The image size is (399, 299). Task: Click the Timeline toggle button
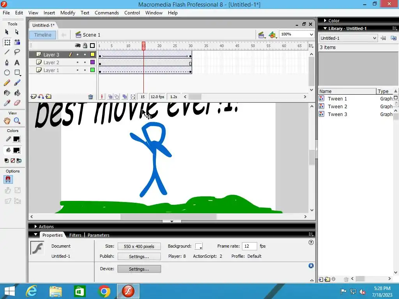point(43,35)
